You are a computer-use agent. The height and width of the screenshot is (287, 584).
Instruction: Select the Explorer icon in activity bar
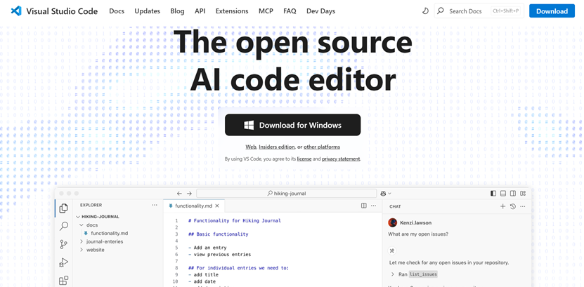pos(64,208)
